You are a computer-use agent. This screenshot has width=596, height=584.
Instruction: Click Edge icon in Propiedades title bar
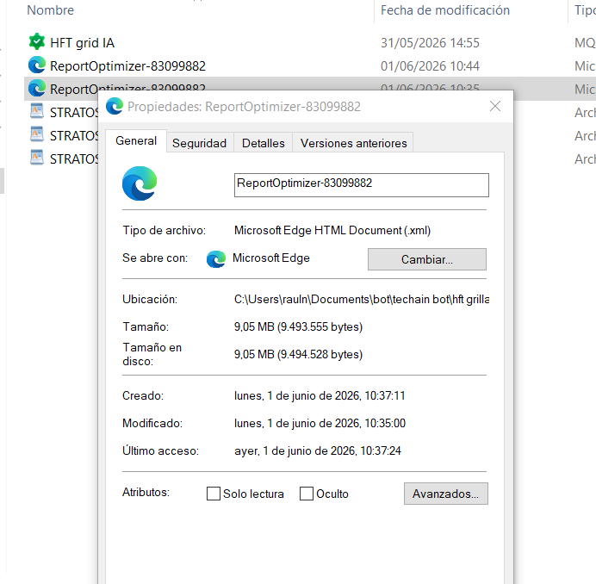[115, 106]
